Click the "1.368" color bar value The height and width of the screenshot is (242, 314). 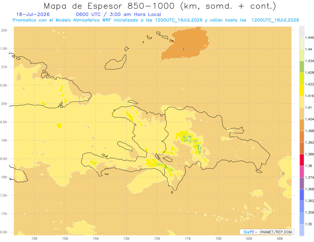click(x=310, y=189)
